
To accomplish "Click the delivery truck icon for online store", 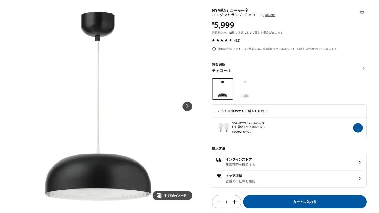I will (219, 160).
